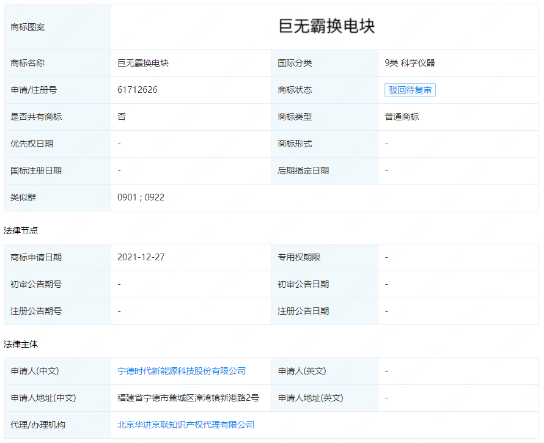Select the registration number 61712626
The width and height of the screenshot is (544, 443).
pos(138,90)
